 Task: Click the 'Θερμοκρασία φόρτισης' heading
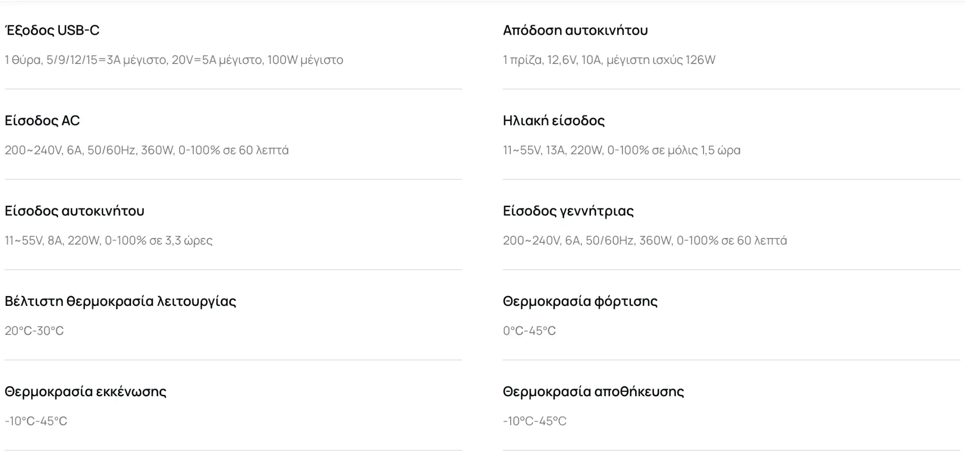[580, 301]
